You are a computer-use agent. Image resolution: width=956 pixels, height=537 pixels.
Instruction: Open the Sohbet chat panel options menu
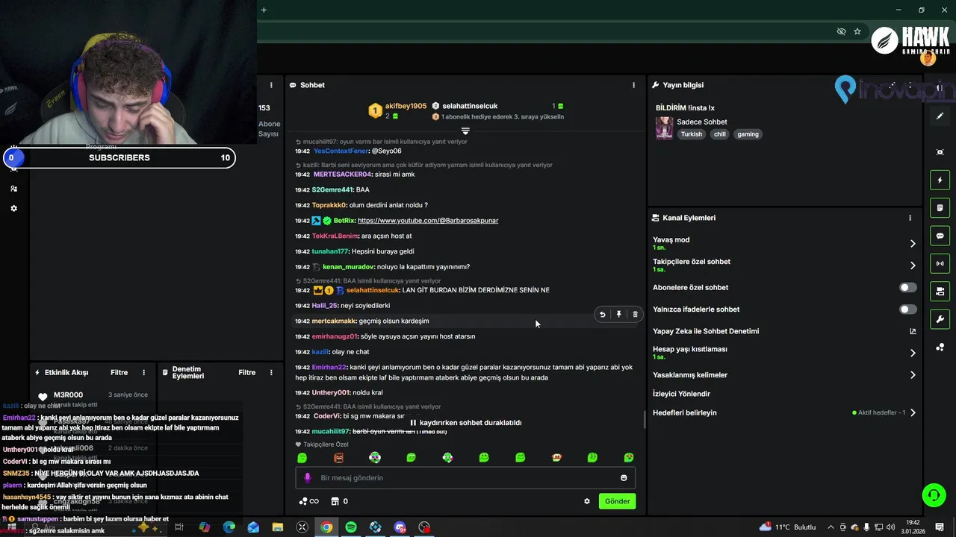(x=633, y=85)
